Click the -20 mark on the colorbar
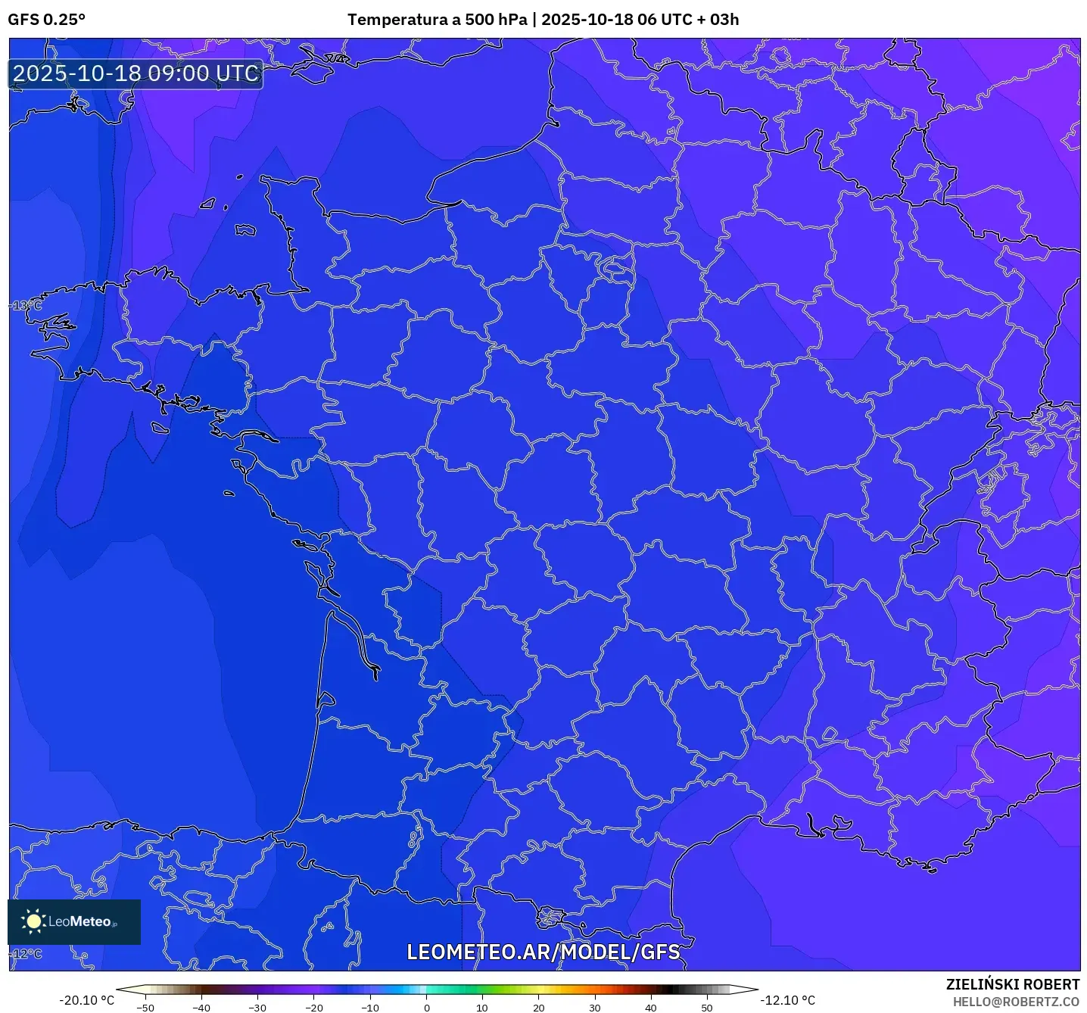 tap(313, 1007)
